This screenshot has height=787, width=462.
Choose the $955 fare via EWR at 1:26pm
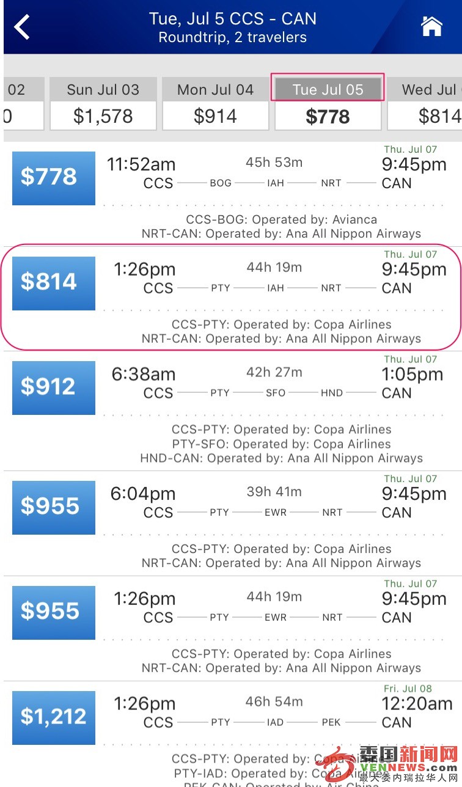(x=54, y=612)
